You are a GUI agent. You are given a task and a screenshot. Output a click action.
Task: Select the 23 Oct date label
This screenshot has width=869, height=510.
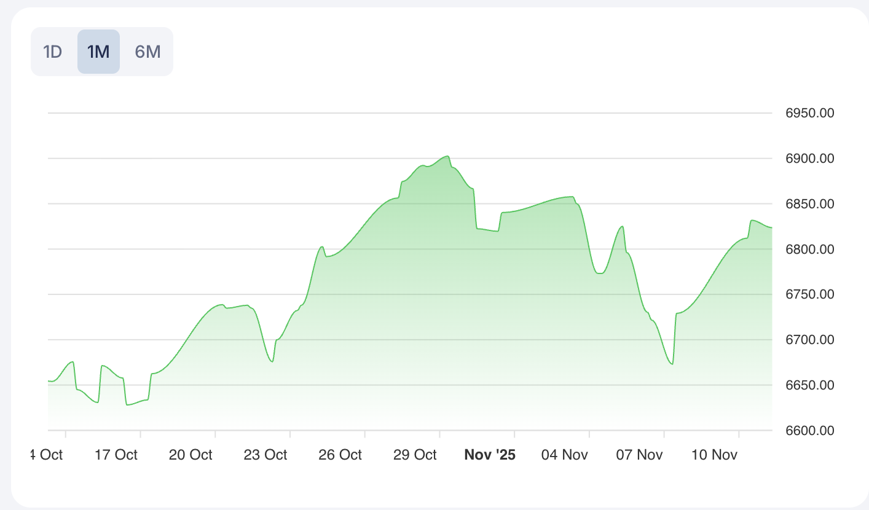pyautogui.click(x=265, y=455)
